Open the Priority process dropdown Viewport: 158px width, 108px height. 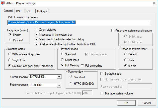[x=59, y=85]
